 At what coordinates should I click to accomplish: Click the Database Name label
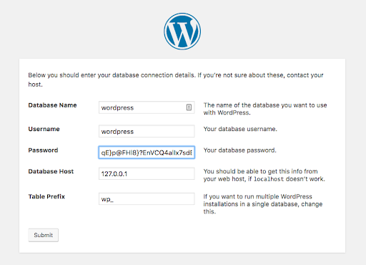[52, 105]
